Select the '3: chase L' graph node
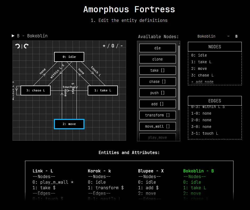Image resolution: width=250 pixels, height=210 pixels. point(35,90)
